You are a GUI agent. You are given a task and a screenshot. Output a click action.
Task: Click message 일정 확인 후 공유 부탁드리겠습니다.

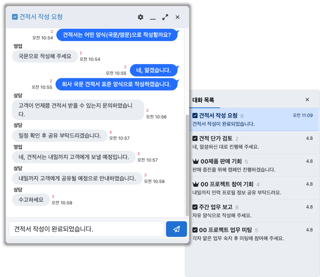[60, 136]
